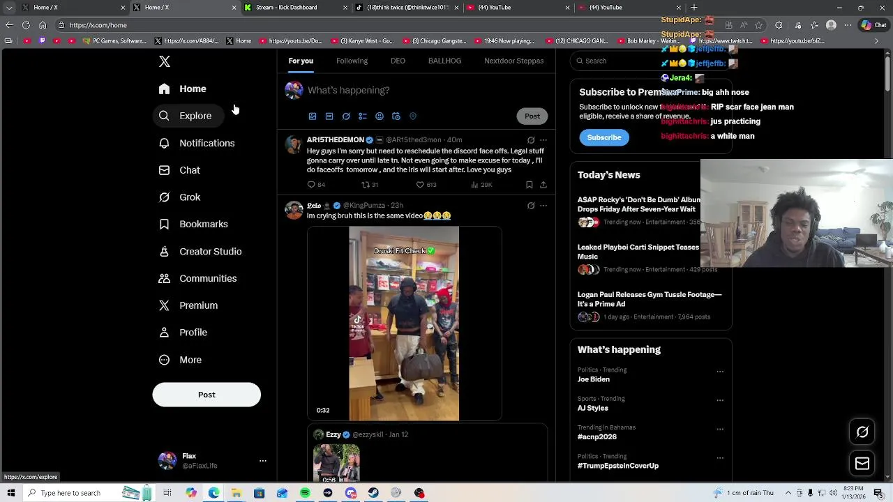Click the grey Post button in composer
The image size is (893, 502).
click(532, 116)
